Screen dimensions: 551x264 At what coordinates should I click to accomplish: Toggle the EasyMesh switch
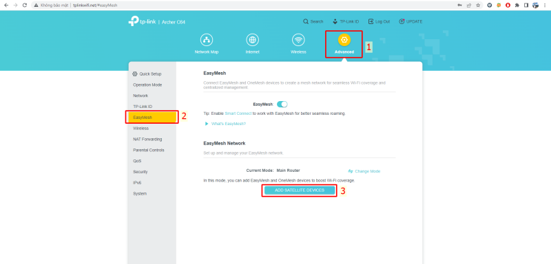(282, 104)
